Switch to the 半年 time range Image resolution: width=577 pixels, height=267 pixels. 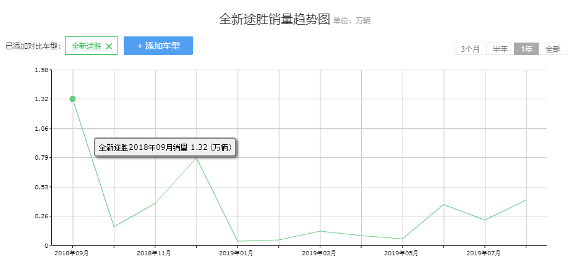tap(500, 49)
